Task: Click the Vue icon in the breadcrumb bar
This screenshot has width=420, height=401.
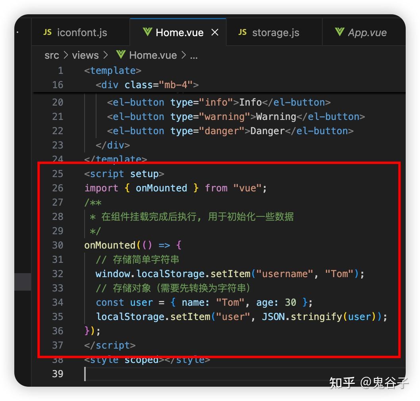Action: (120, 55)
